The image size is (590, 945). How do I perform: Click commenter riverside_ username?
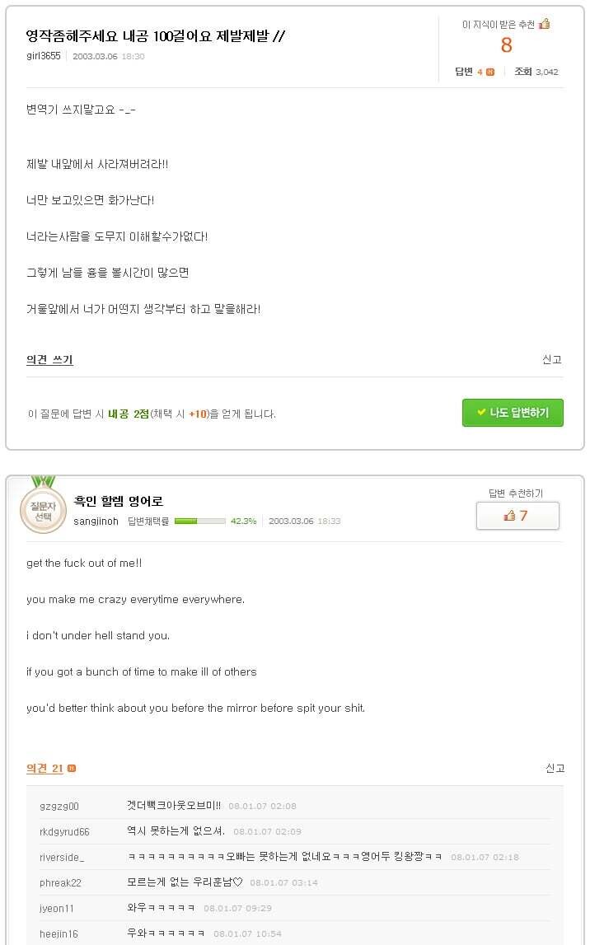(x=62, y=858)
